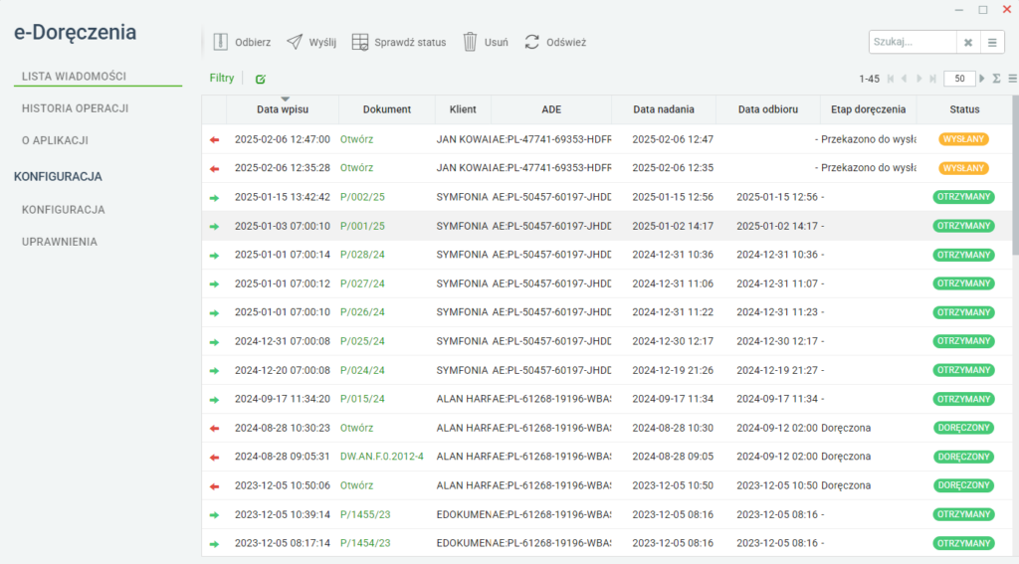Click the DORĘCZONY badge on DW.AN.F.0.2012-4 row

963,457
